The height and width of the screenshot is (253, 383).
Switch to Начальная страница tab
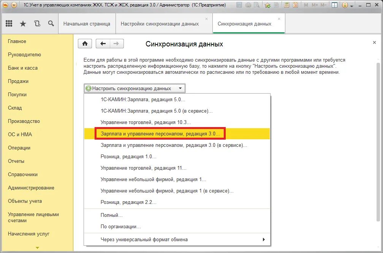(87, 24)
